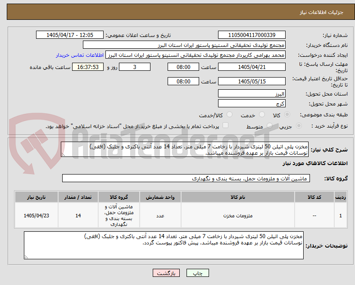Click the شرح کلی نیاز description textarea

pos(185,150)
